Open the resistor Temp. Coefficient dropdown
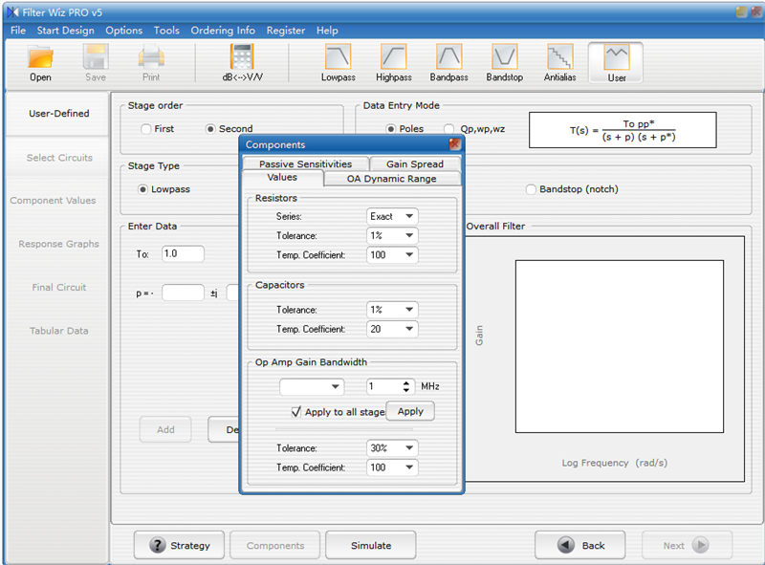Image resolution: width=765 pixels, height=565 pixels. point(392,254)
